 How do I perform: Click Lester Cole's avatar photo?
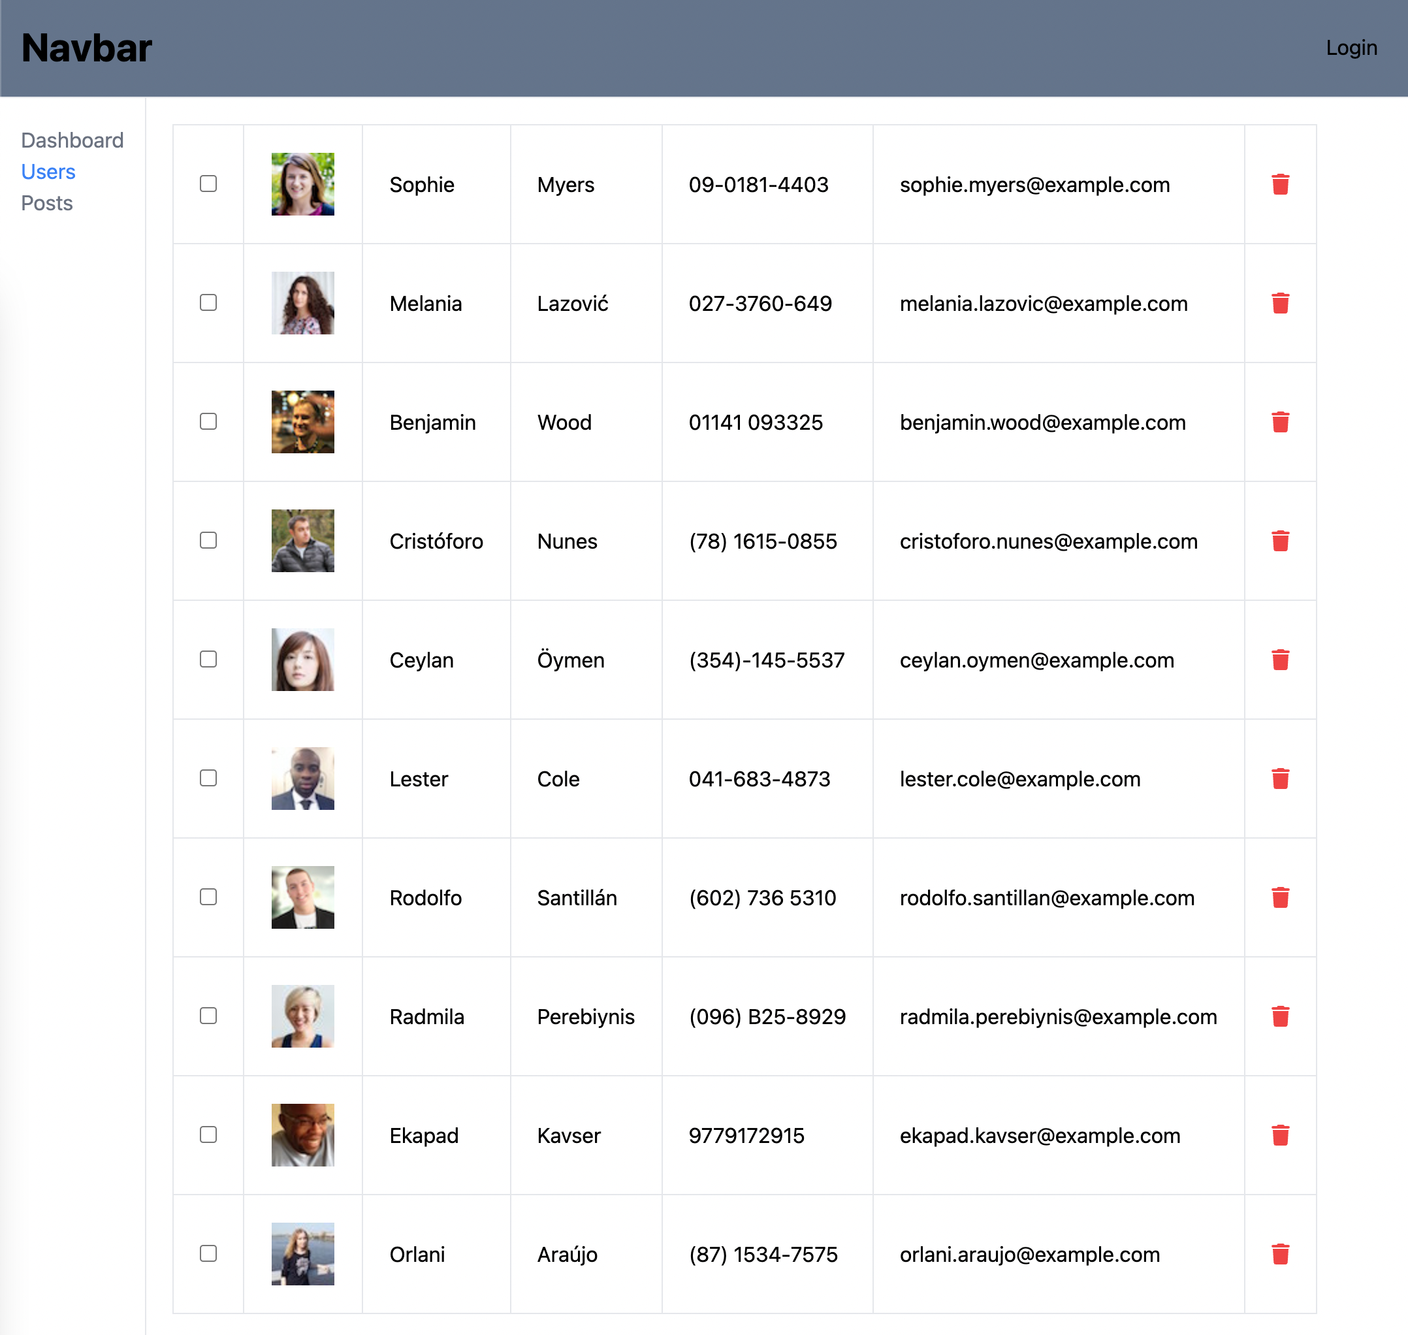pos(302,779)
